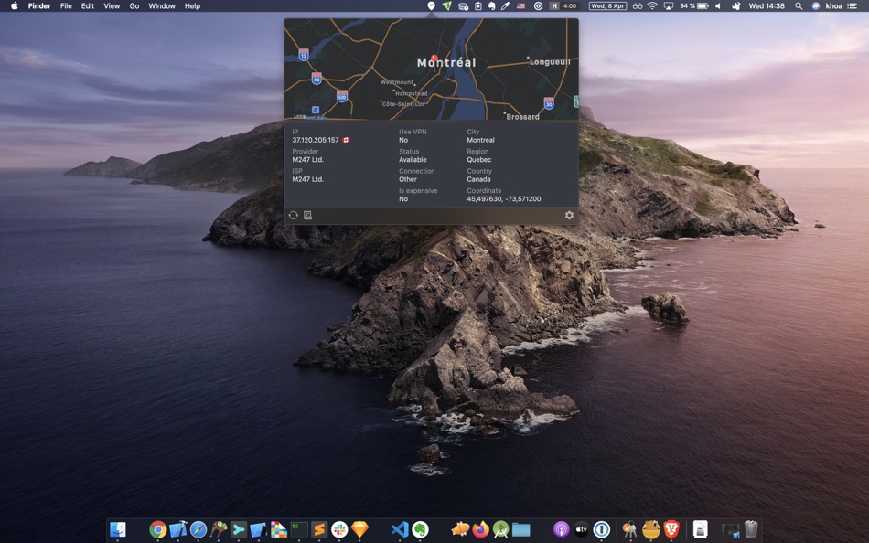
Task: Click the City value Montreal
Action: click(480, 140)
